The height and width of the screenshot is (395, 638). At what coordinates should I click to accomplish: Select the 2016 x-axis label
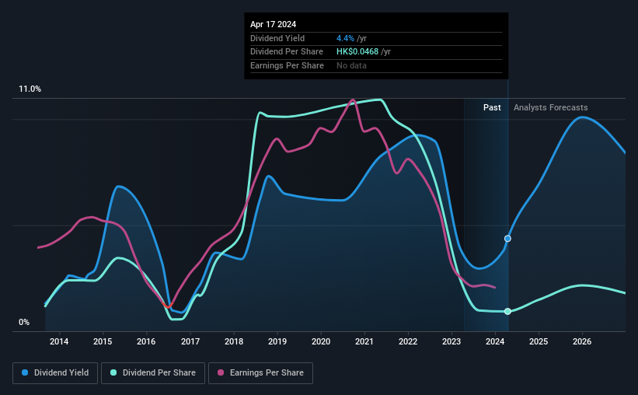click(146, 341)
